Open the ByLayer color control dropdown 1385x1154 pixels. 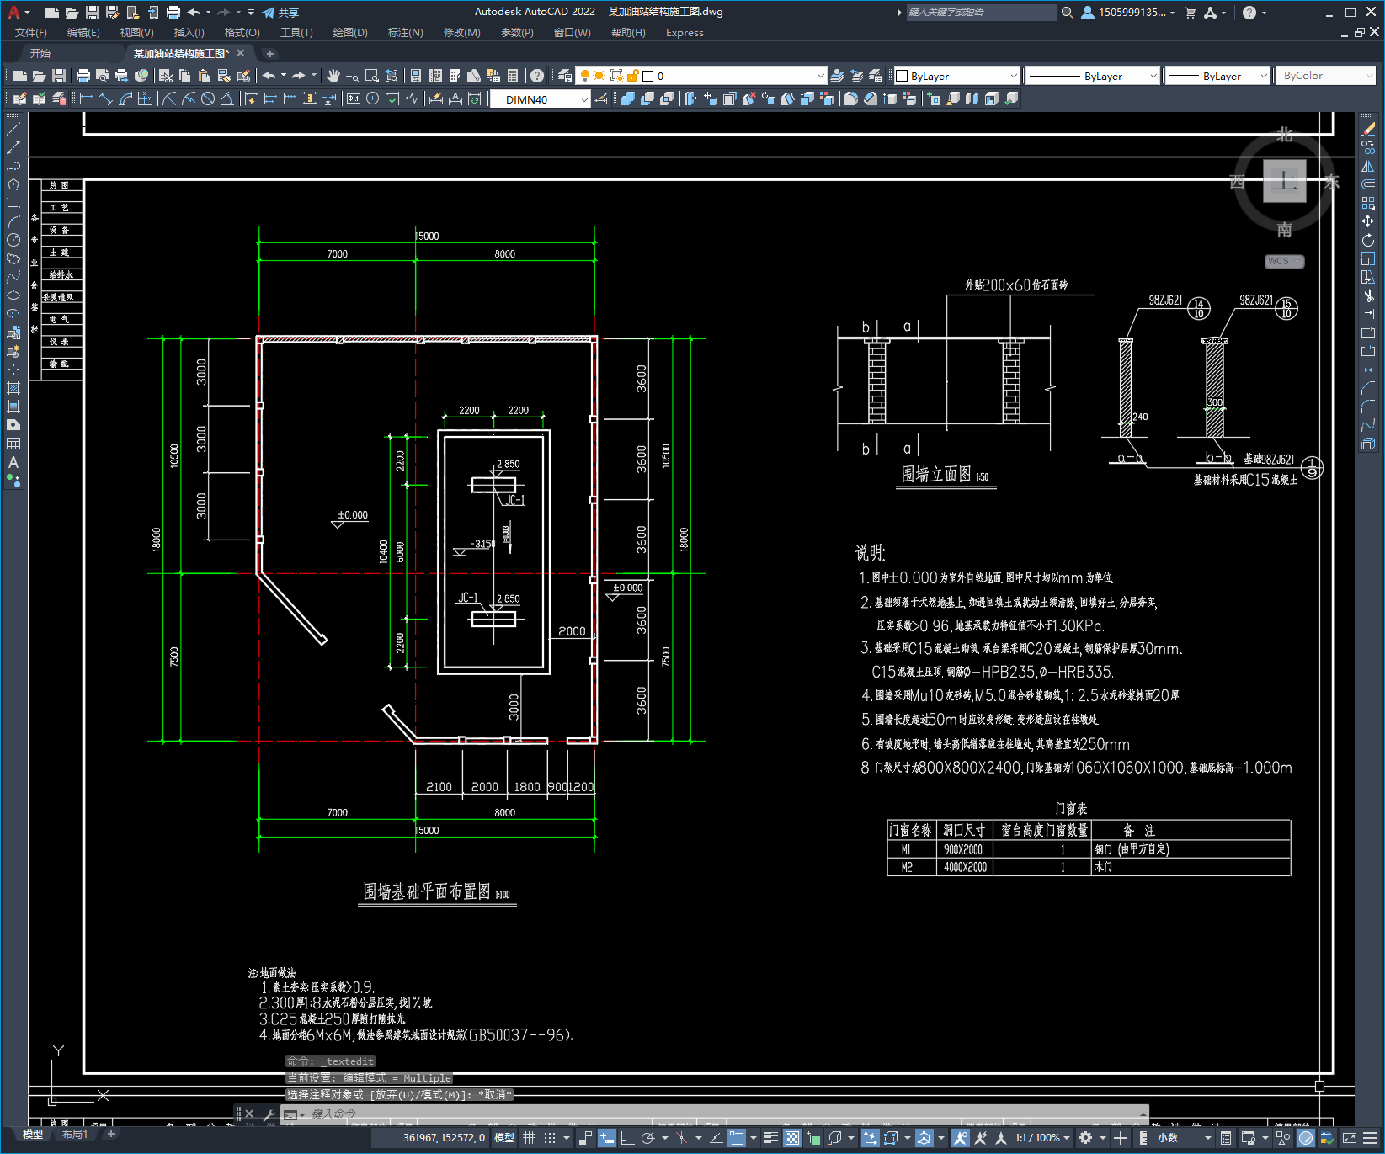[x=956, y=76]
